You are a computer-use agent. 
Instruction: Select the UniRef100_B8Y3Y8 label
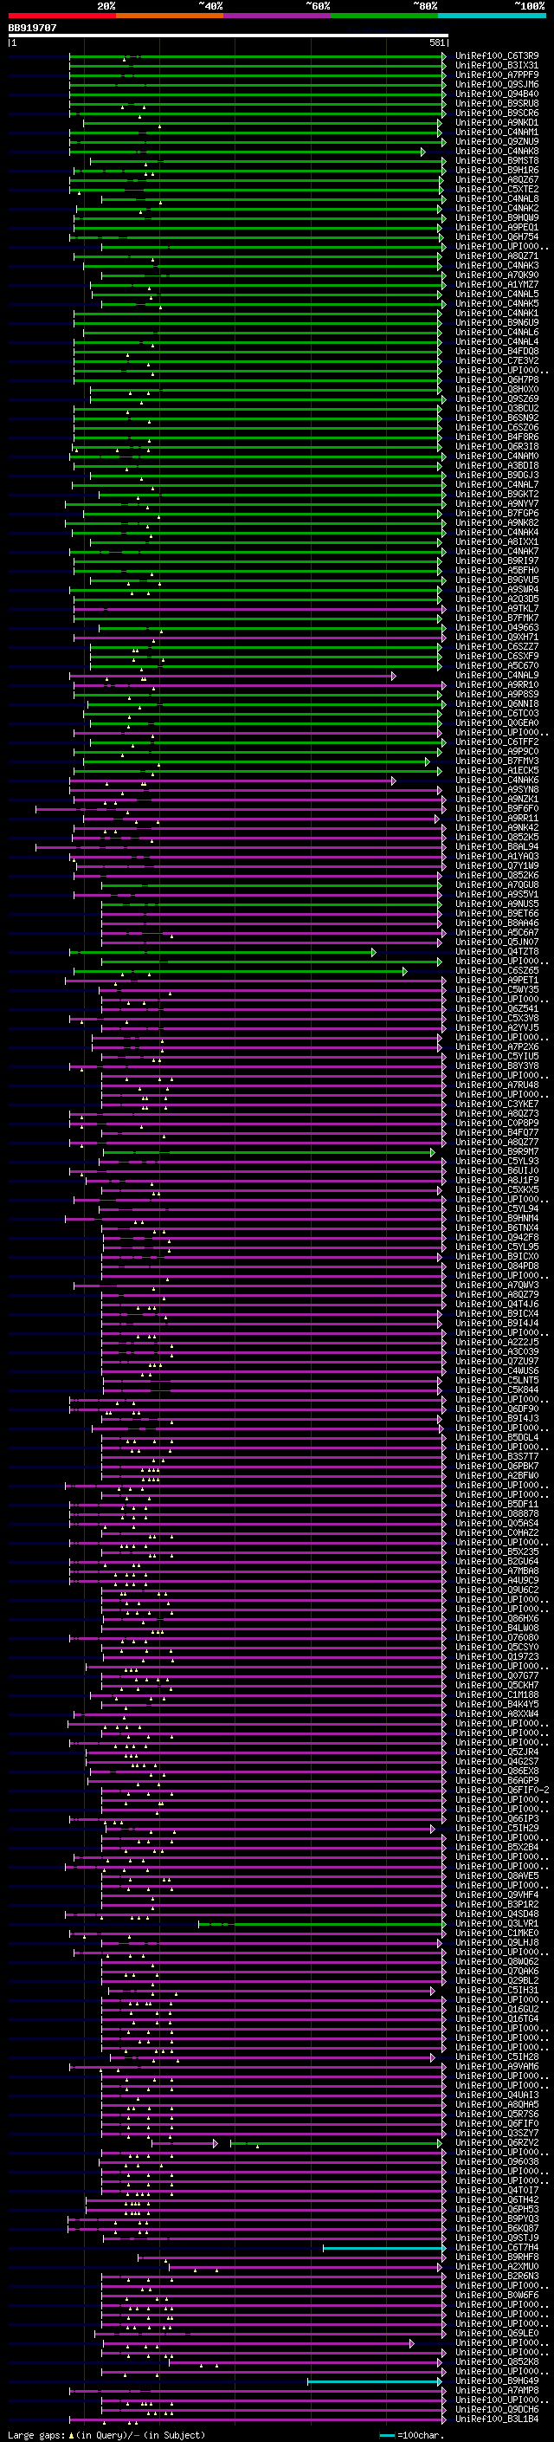click(x=497, y=1066)
